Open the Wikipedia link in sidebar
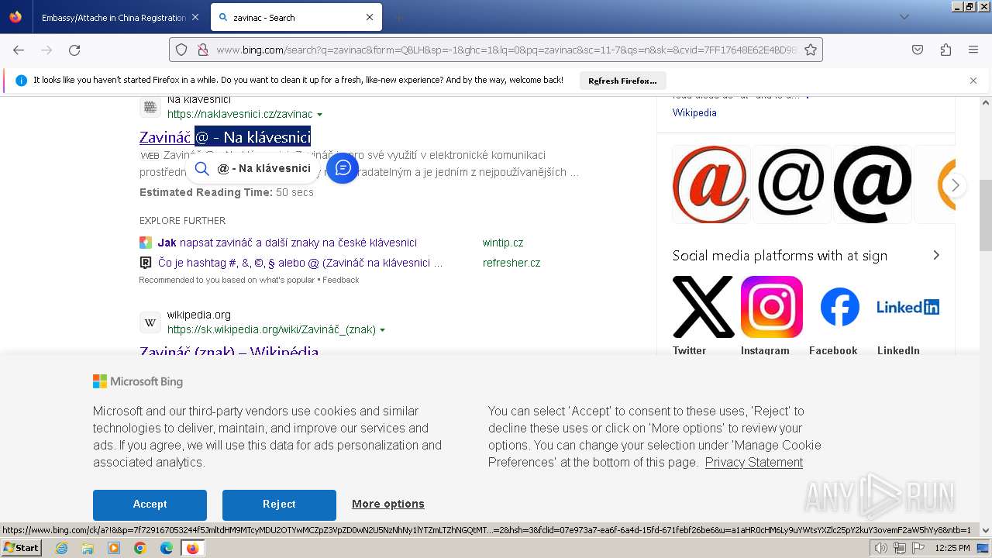 coord(694,112)
